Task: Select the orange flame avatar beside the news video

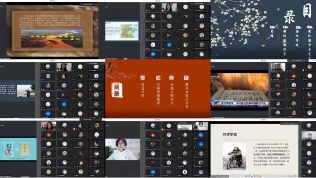Action: tap(294, 76)
